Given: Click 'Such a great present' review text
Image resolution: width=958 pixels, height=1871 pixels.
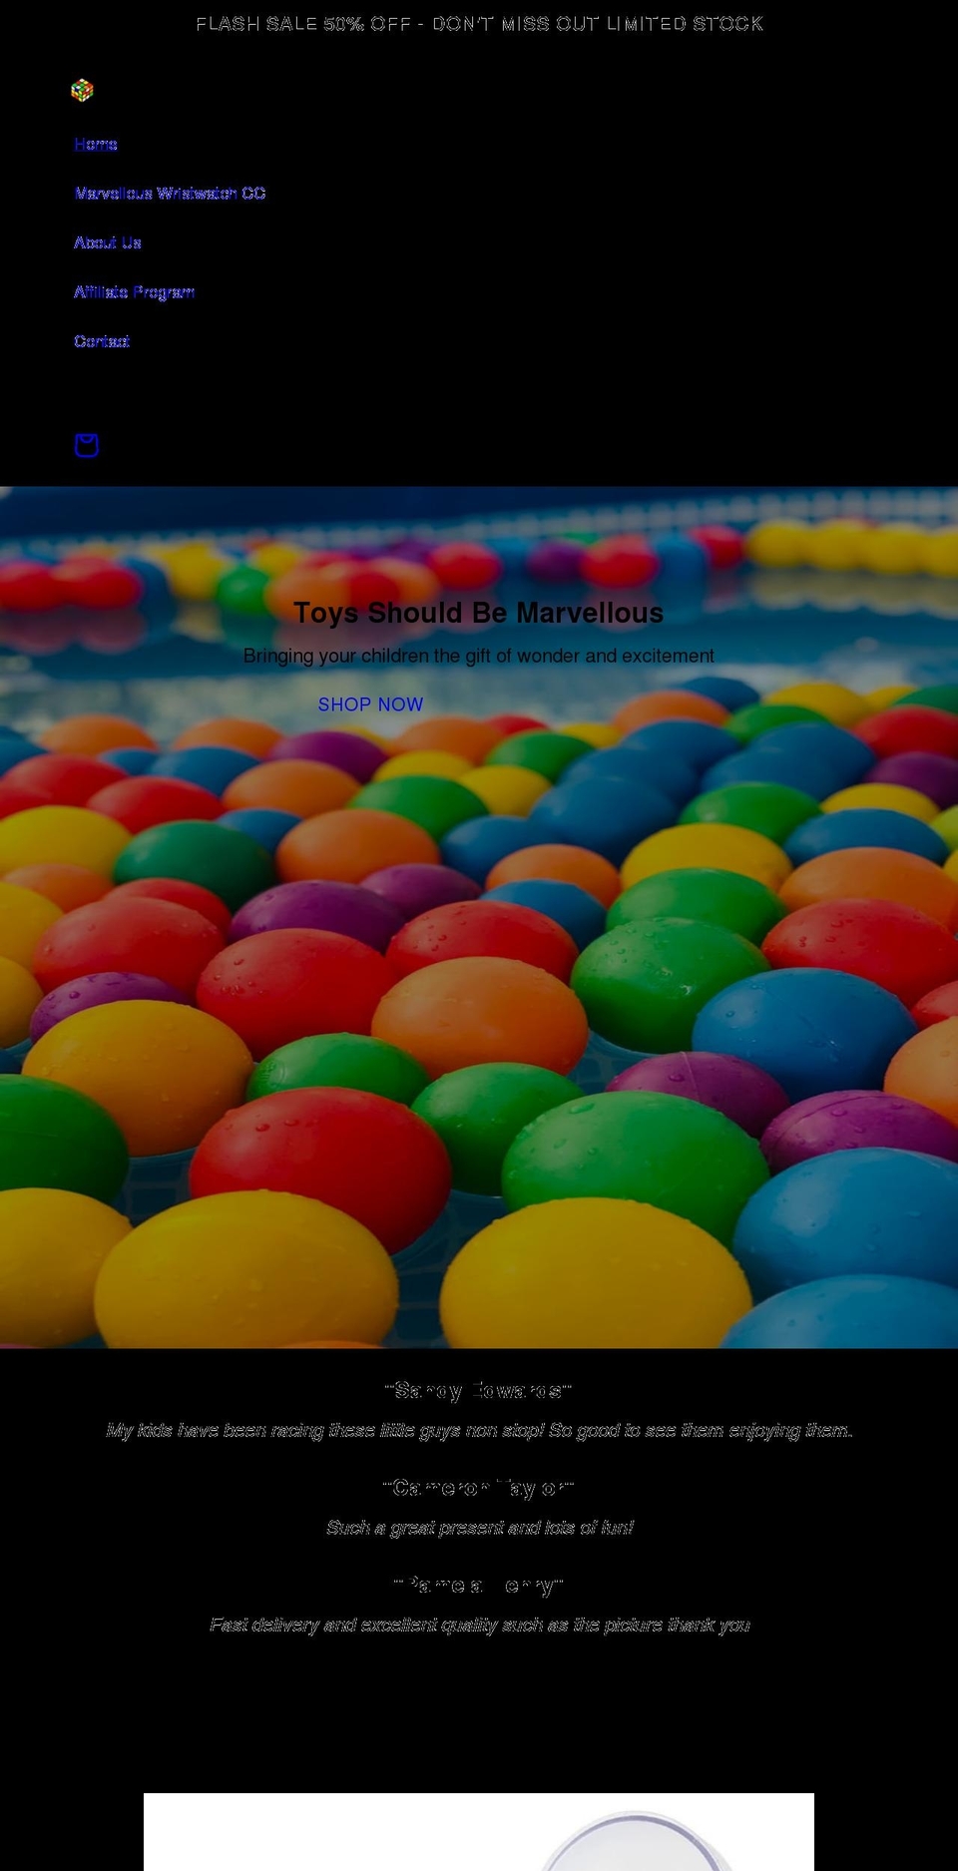Looking at the screenshot, I should tap(479, 1528).
